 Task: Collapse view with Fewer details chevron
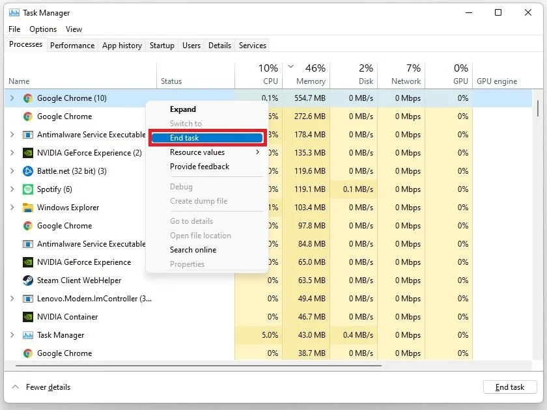[16, 387]
